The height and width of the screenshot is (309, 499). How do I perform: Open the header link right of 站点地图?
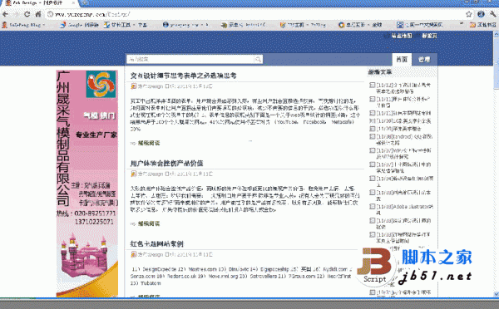coord(429,36)
